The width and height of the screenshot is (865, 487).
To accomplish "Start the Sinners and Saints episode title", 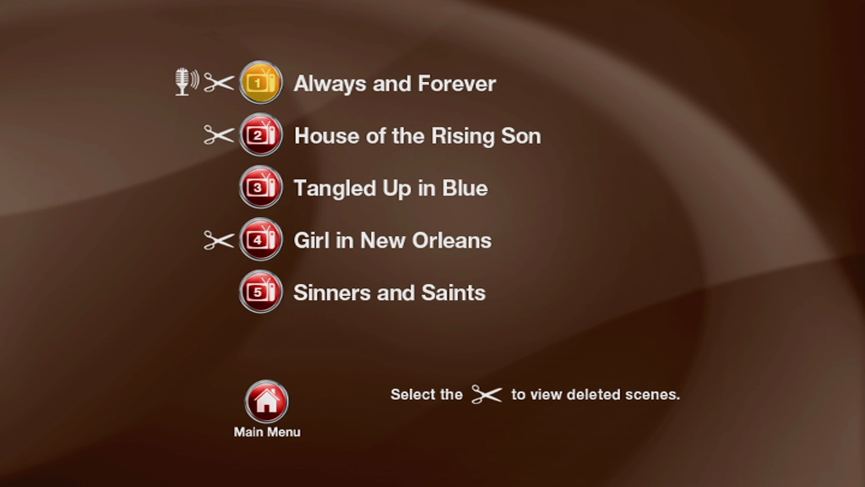I will 389,293.
